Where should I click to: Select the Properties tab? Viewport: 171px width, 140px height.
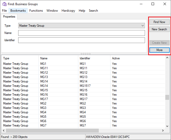(x=9, y=17)
